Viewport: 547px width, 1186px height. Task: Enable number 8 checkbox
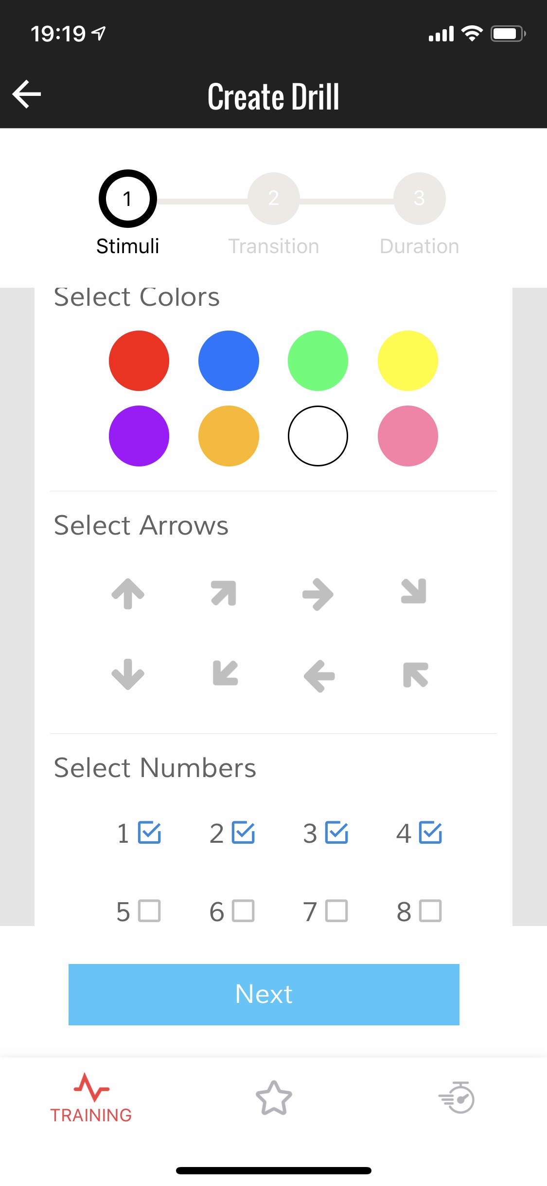(430, 911)
